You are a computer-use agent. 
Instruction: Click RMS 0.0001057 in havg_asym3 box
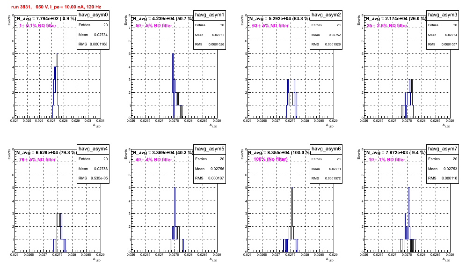pyautogui.click(x=443, y=44)
